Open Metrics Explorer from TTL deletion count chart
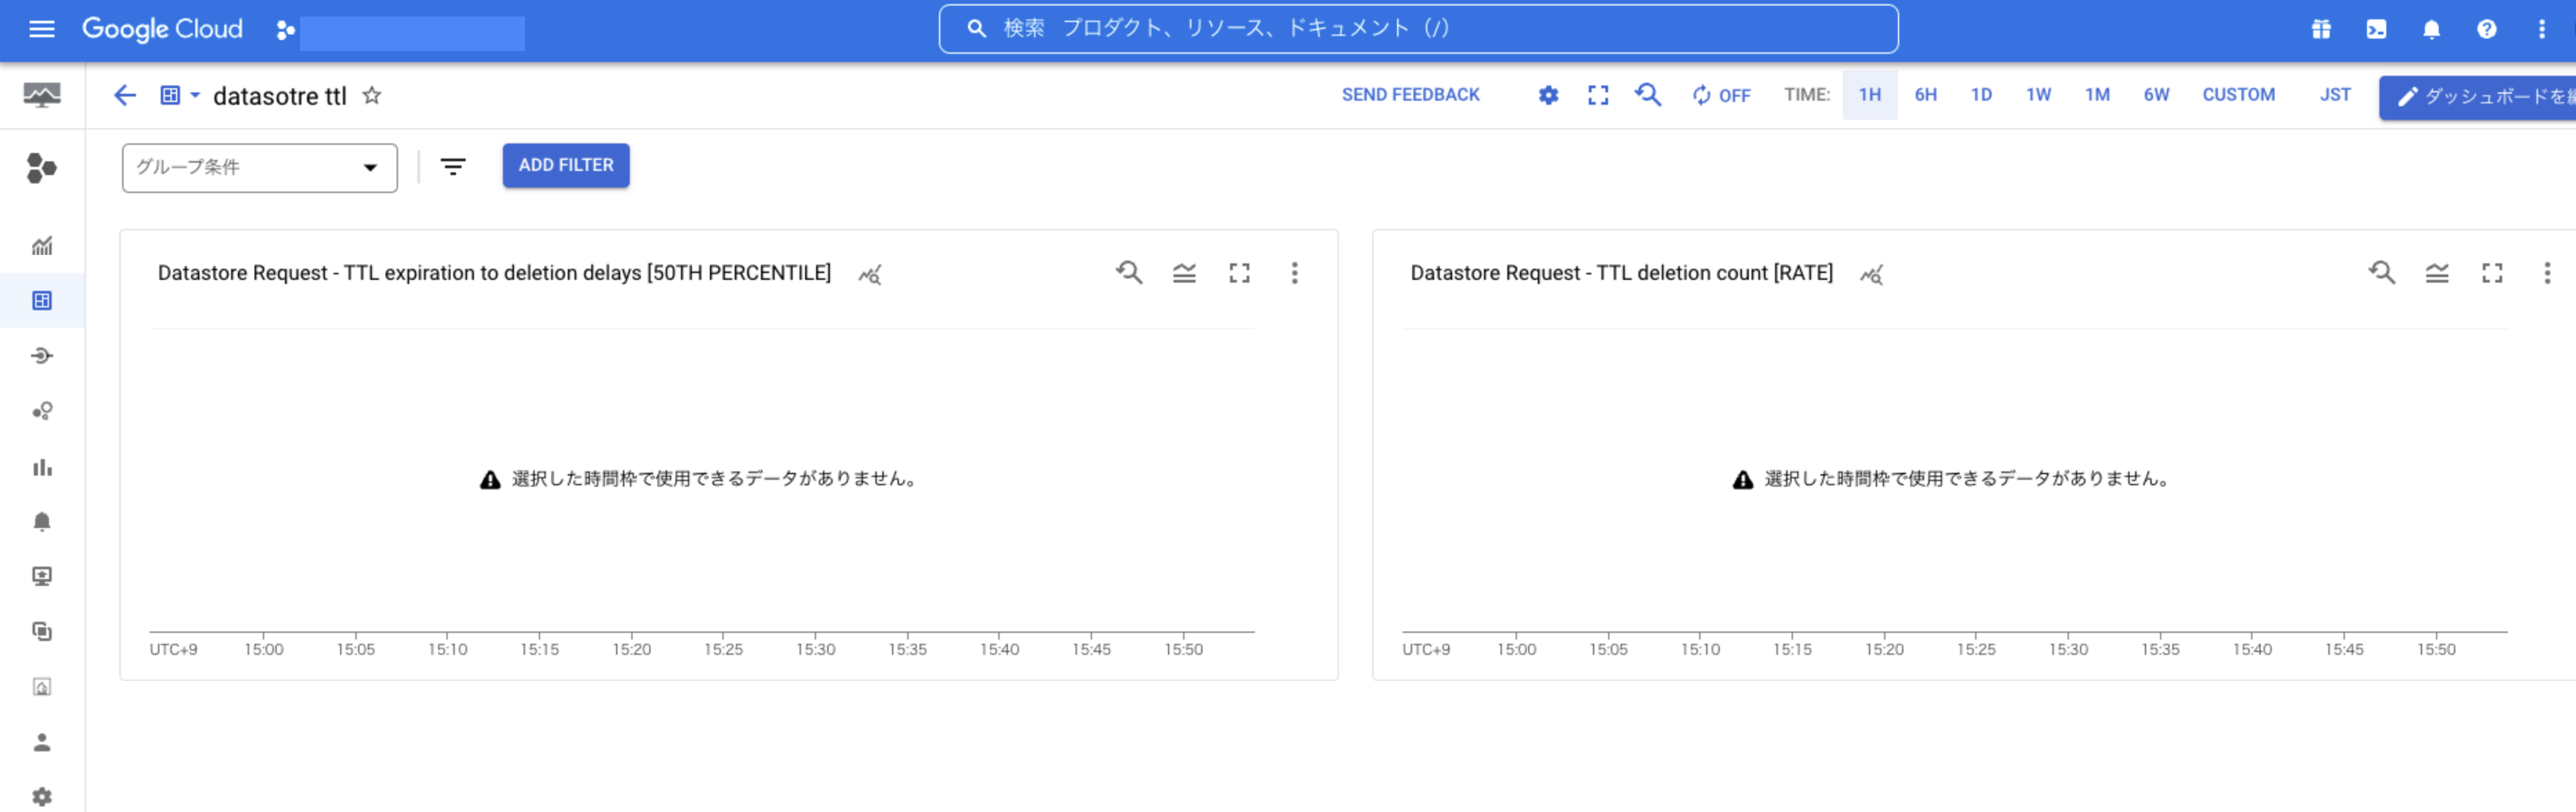Viewport: 2576px width, 812px height. tap(1871, 274)
